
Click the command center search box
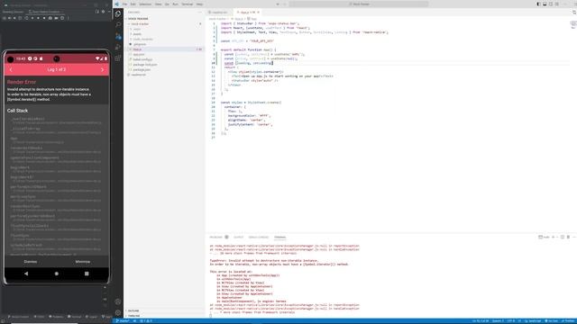(359, 4)
